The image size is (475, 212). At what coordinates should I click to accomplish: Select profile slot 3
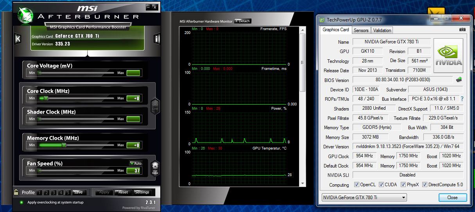[x=54, y=192]
